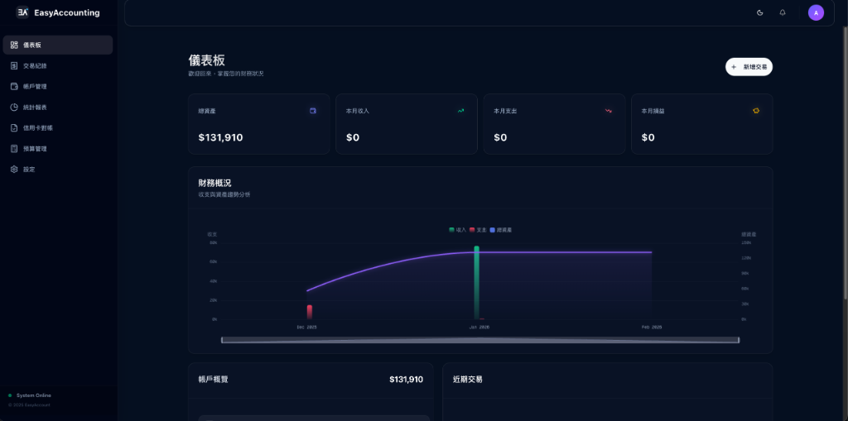Toggle 總資產 series in chart legend
Viewport: 848px width, 421px height.
(501, 230)
